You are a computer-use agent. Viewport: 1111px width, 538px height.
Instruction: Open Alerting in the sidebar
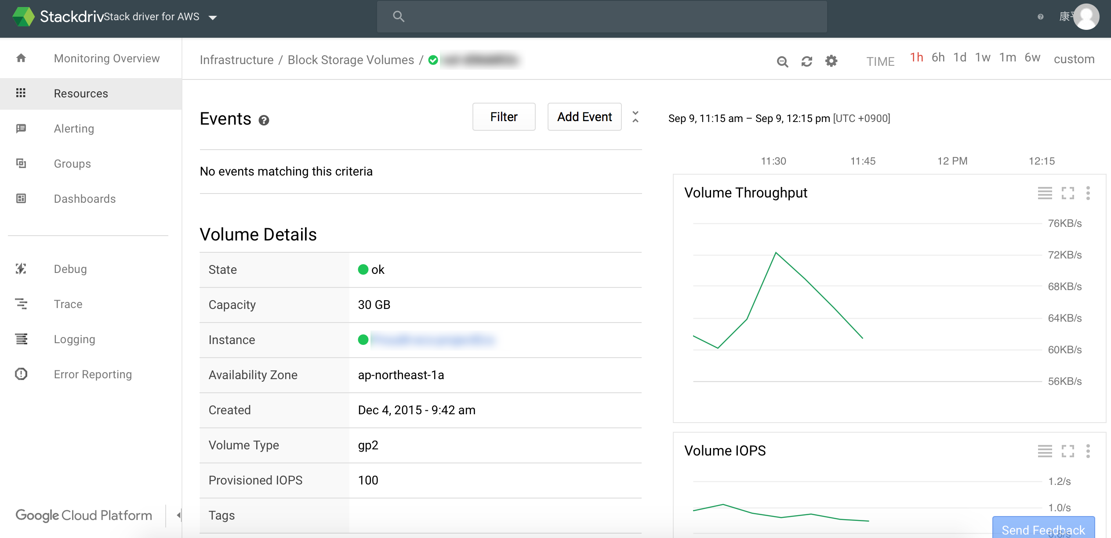click(x=74, y=129)
